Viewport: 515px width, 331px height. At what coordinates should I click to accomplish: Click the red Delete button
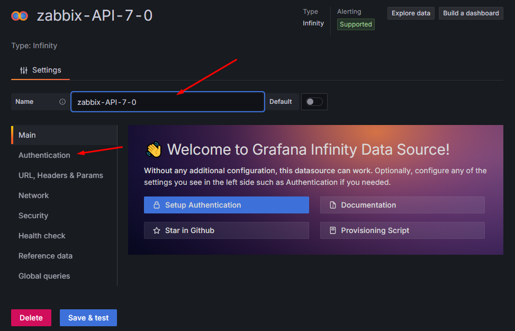(31, 318)
